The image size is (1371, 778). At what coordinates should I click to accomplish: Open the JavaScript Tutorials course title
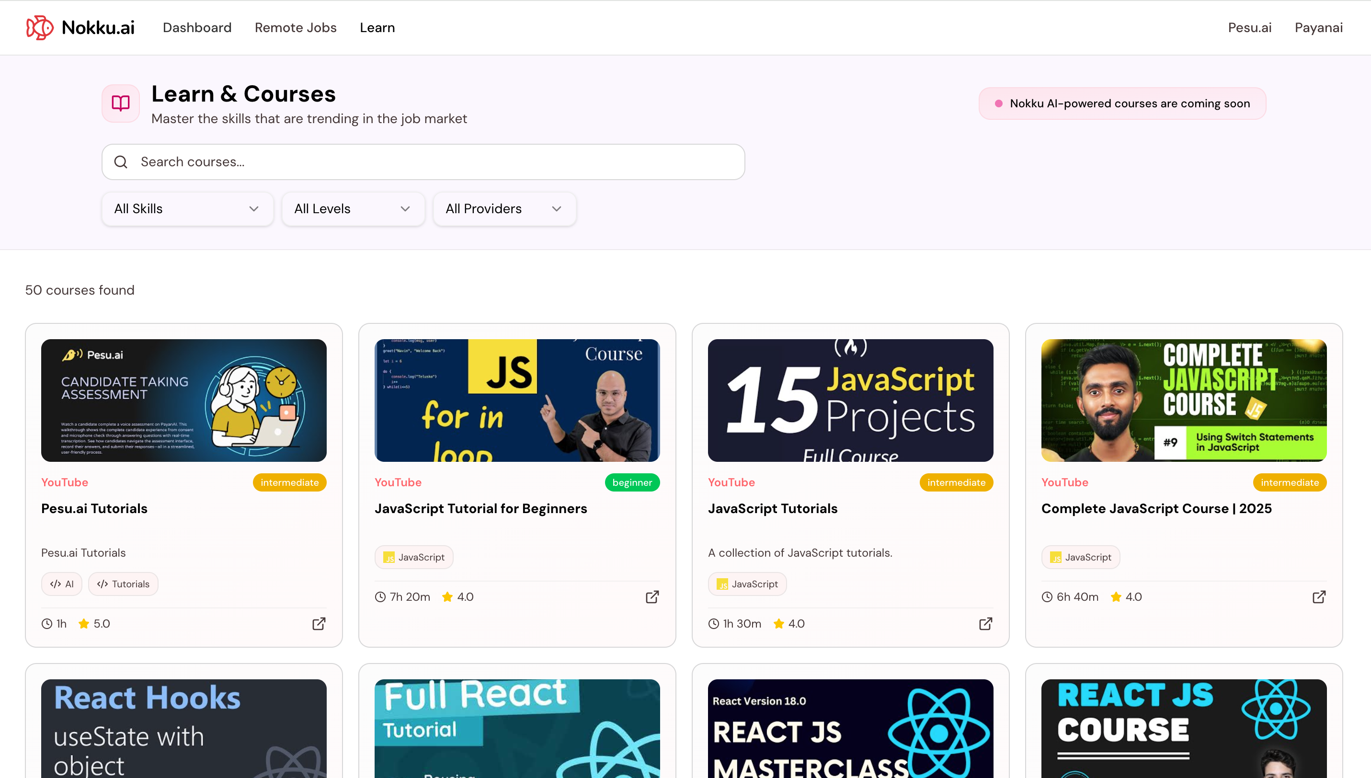click(773, 509)
